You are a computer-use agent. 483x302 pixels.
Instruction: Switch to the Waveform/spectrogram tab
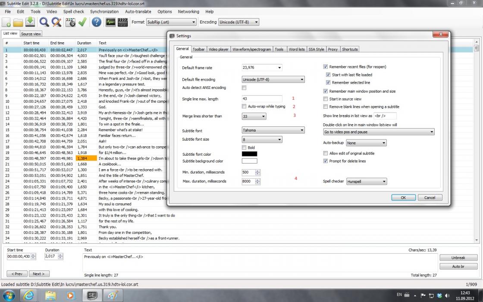[x=252, y=49]
